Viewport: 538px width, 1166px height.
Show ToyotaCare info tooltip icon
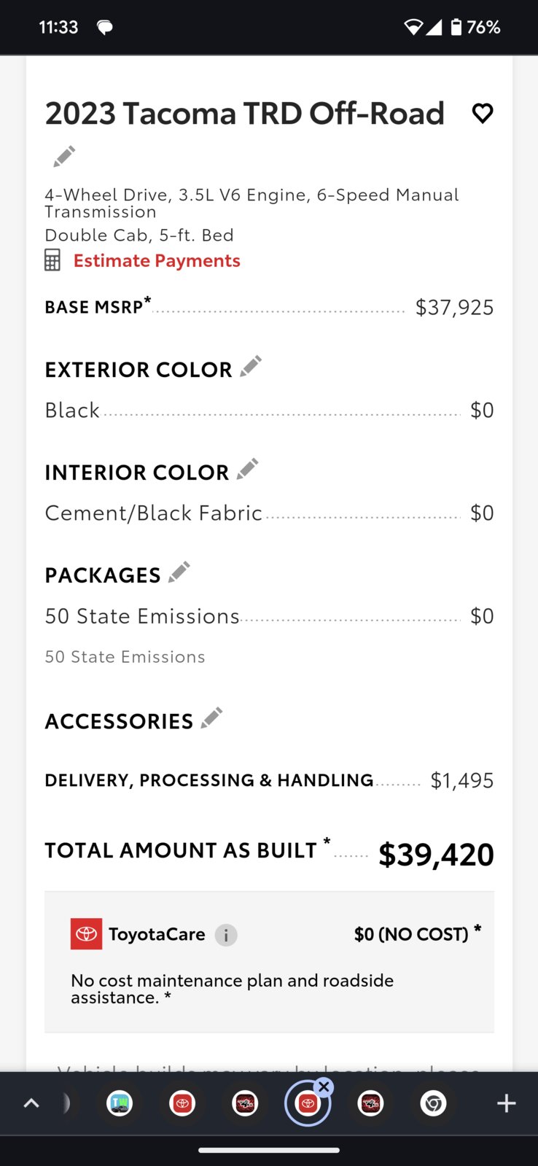pyautogui.click(x=226, y=935)
